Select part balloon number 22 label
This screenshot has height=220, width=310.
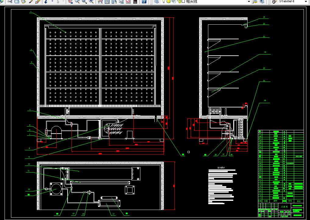tap(265, 52)
